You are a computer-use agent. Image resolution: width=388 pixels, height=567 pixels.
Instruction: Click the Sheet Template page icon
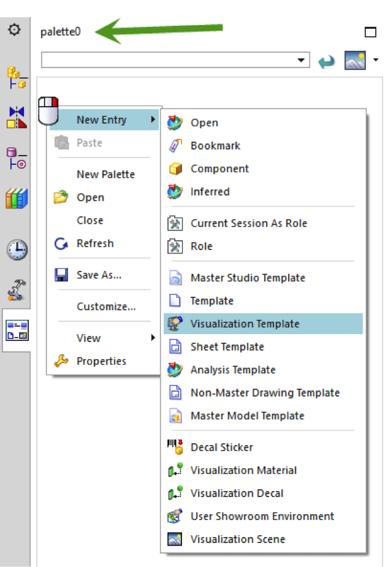[x=175, y=347]
